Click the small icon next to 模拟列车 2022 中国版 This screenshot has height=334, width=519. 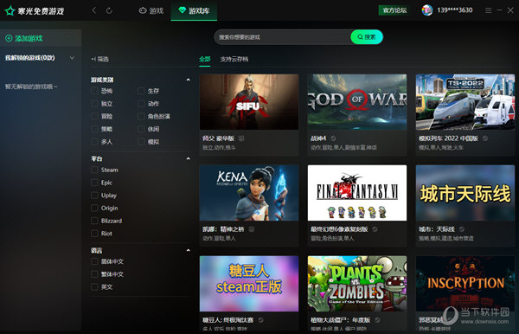[485, 138]
